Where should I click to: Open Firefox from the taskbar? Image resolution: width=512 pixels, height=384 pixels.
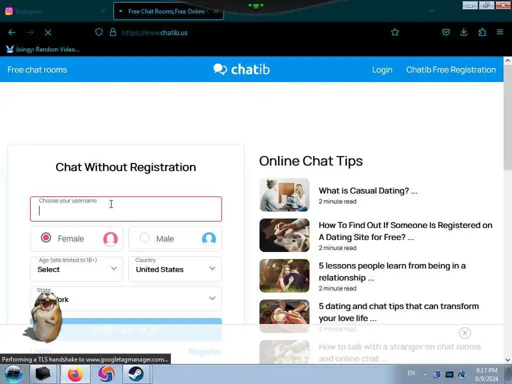click(x=75, y=374)
